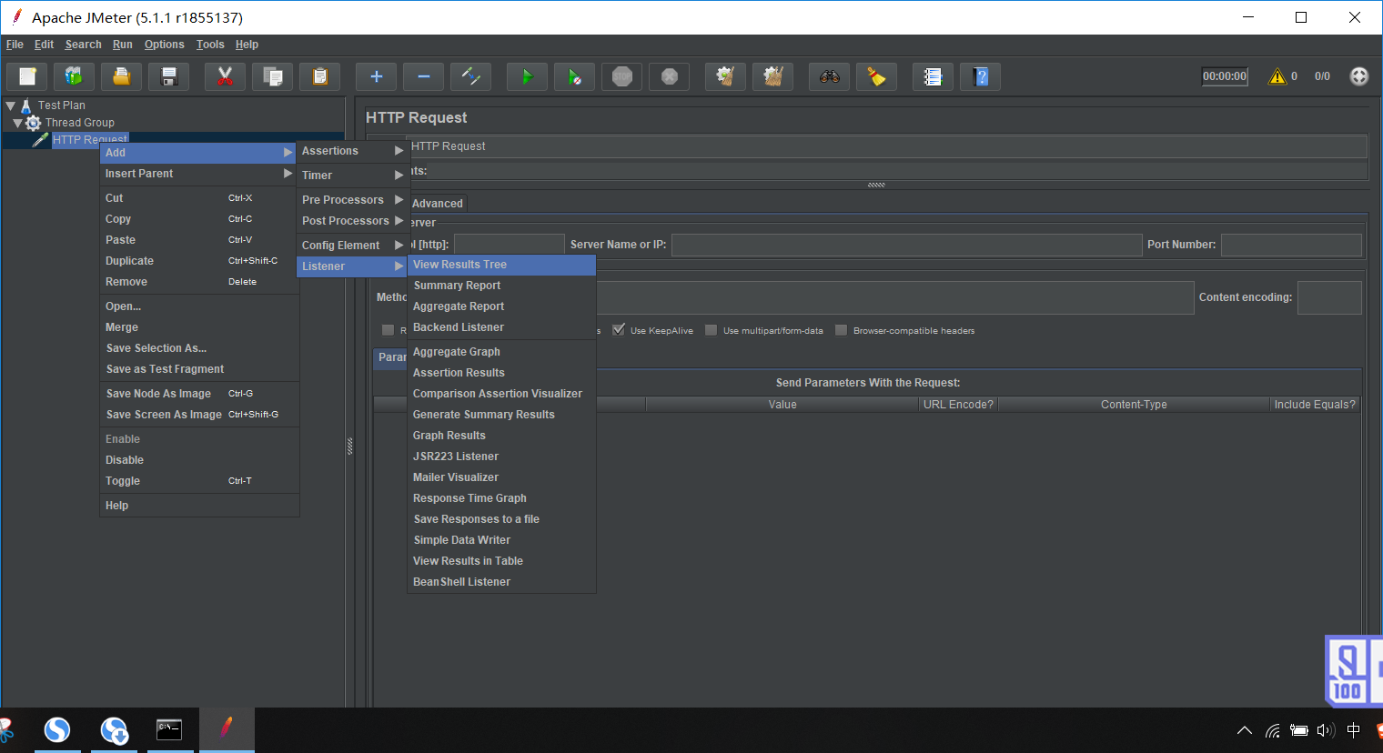Switch to the Advanced tab
Image resolution: width=1383 pixels, height=753 pixels.
pyautogui.click(x=438, y=204)
